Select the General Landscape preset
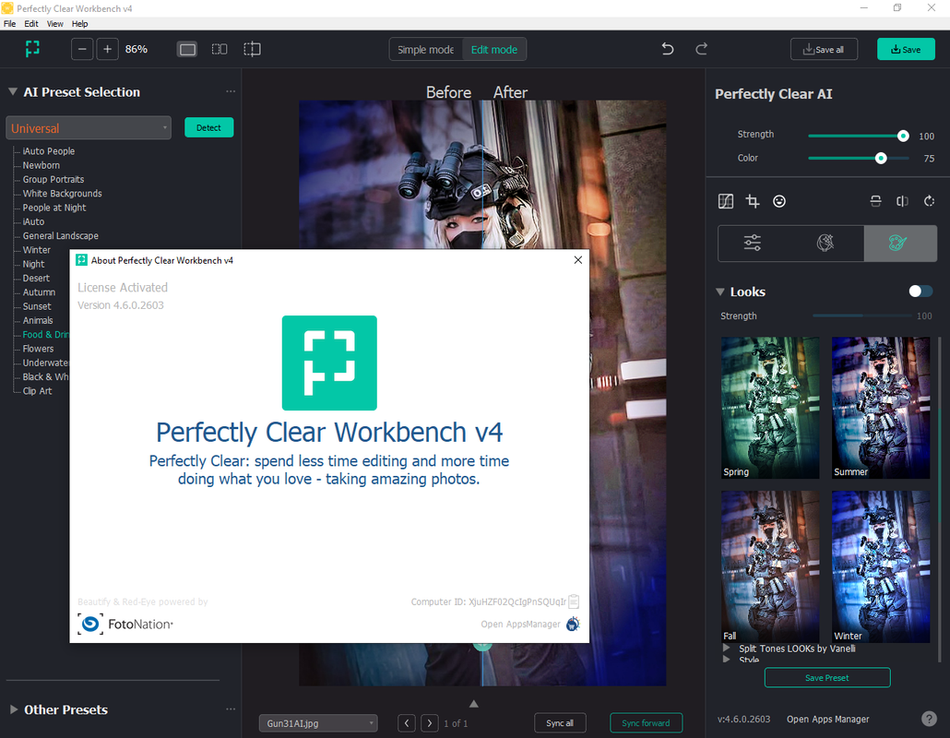The image size is (950, 738). (61, 236)
